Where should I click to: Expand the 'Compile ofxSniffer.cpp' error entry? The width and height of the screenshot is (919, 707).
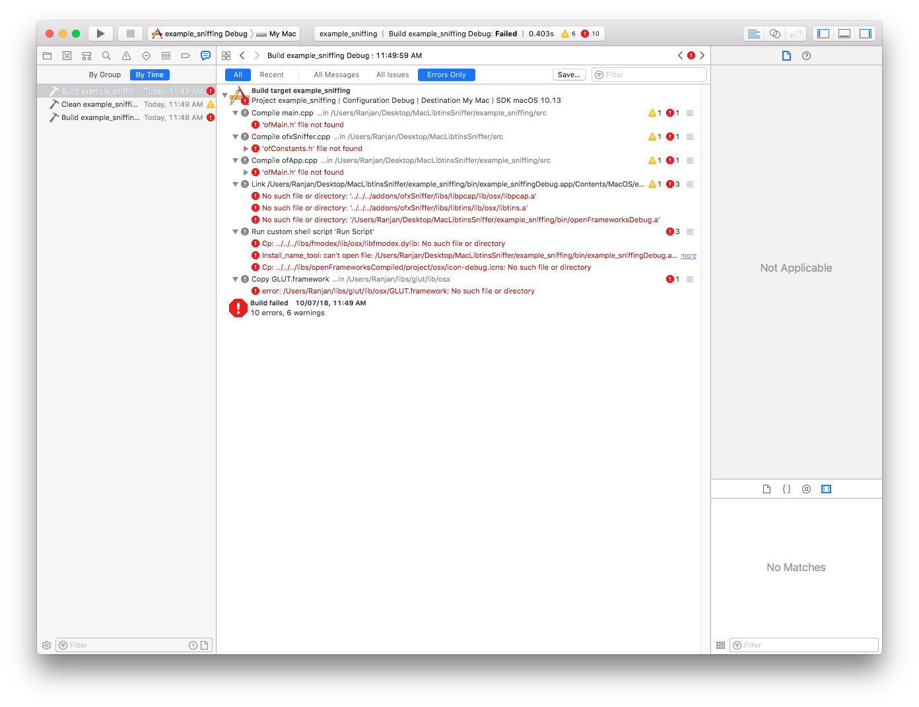click(236, 137)
